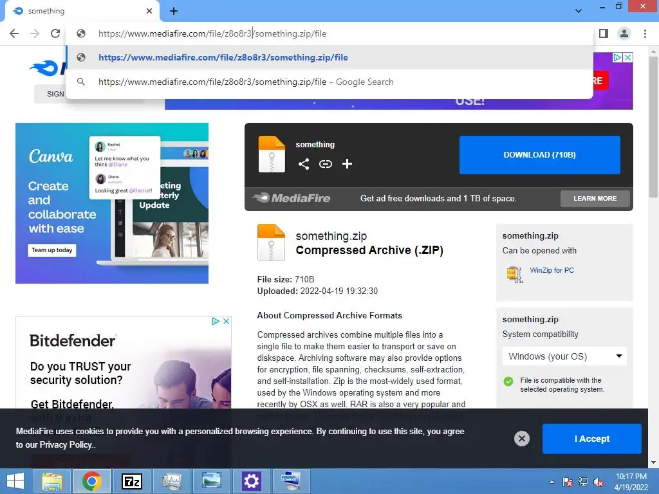The width and height of the screenshot is (659, 494).
Task: Open the WinZip for PC link
Action: pos(552,270)
